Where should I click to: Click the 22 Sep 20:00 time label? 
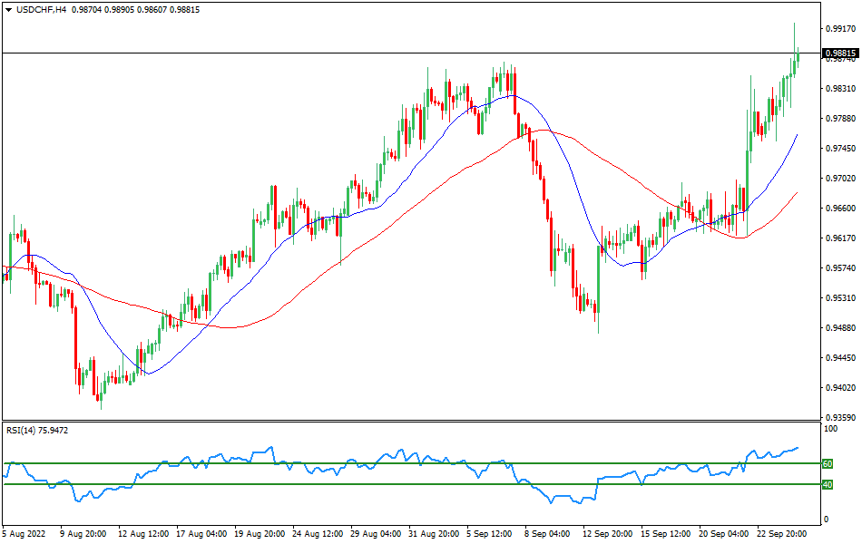coord(780,533)
